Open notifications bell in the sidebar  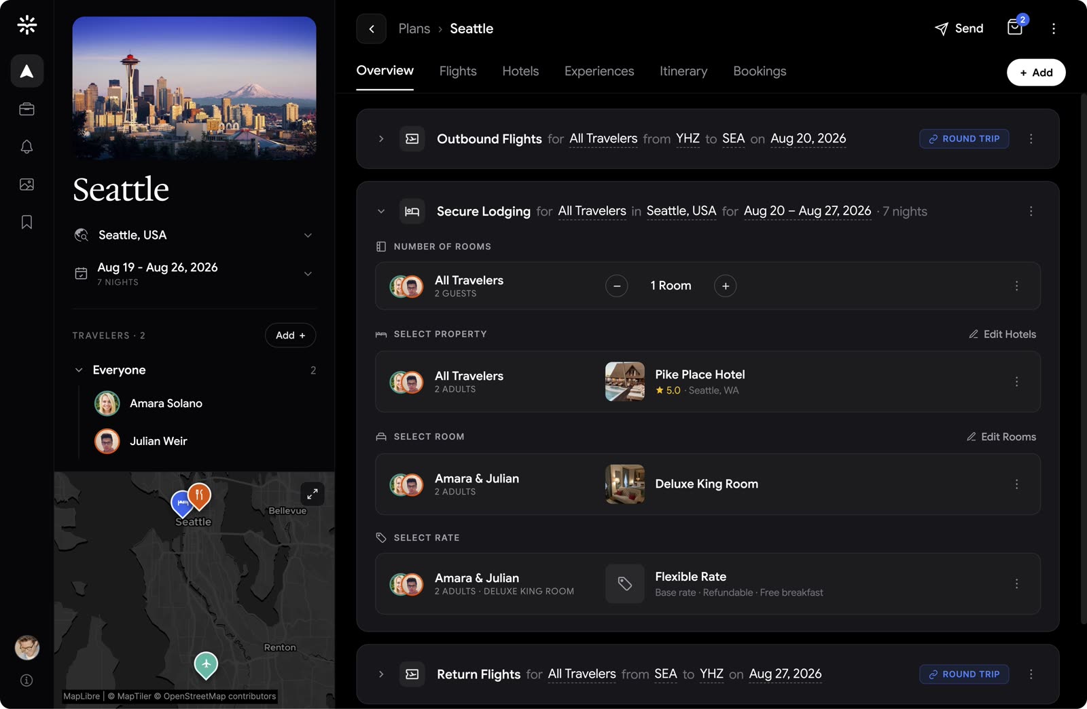(x=27, y=147)
